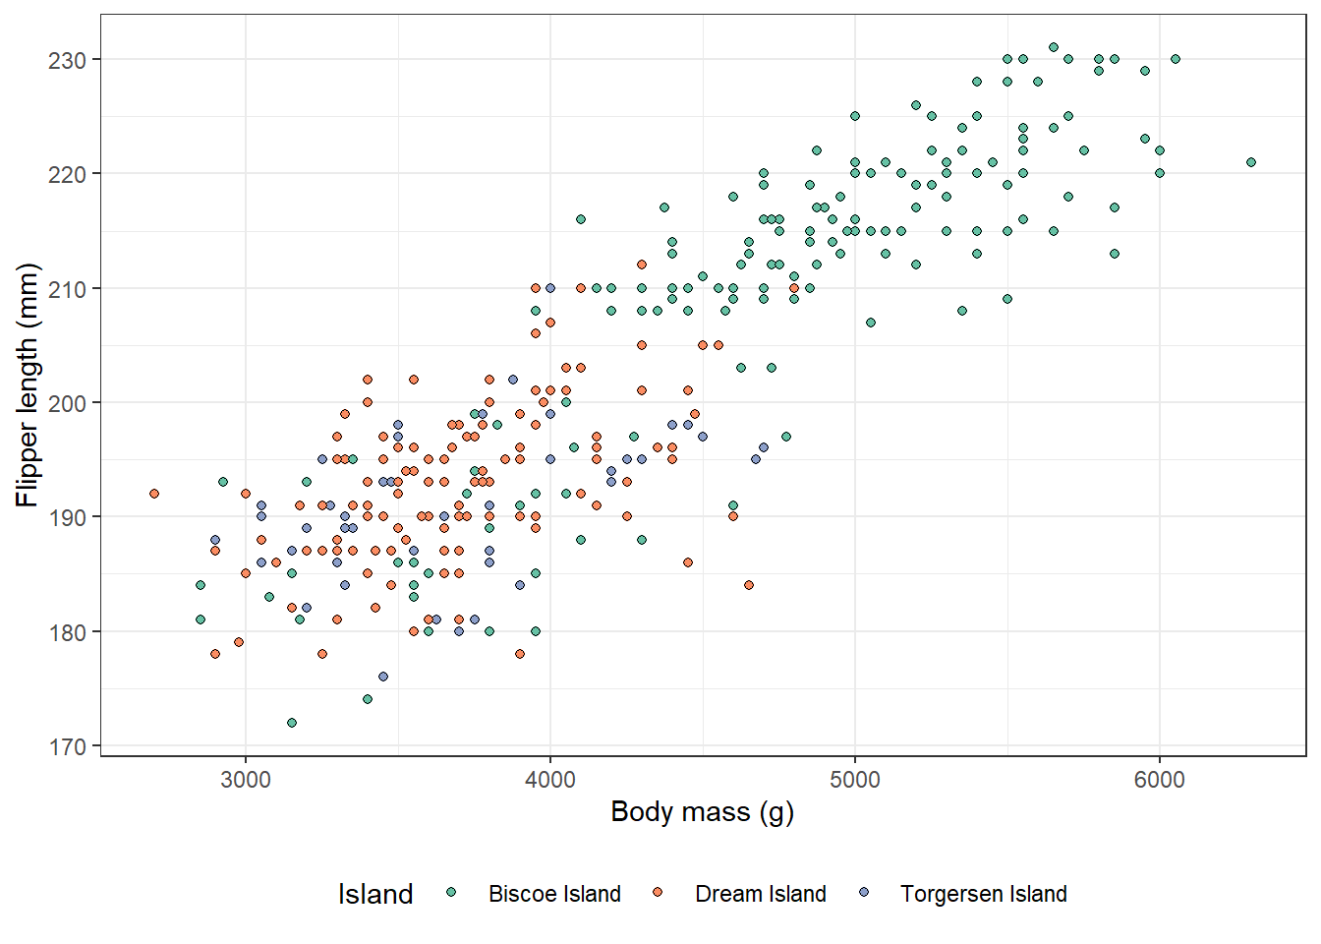1321x944 pixels.
Task: Select the lightest orange point at 192 mm
Action: (154, 494)
